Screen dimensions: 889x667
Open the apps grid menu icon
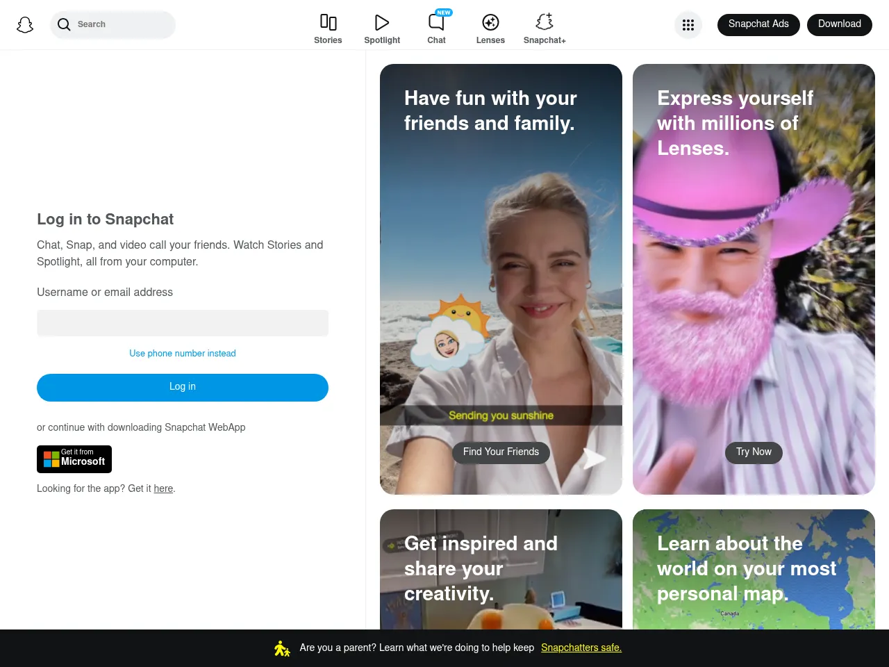coord(688,25)
